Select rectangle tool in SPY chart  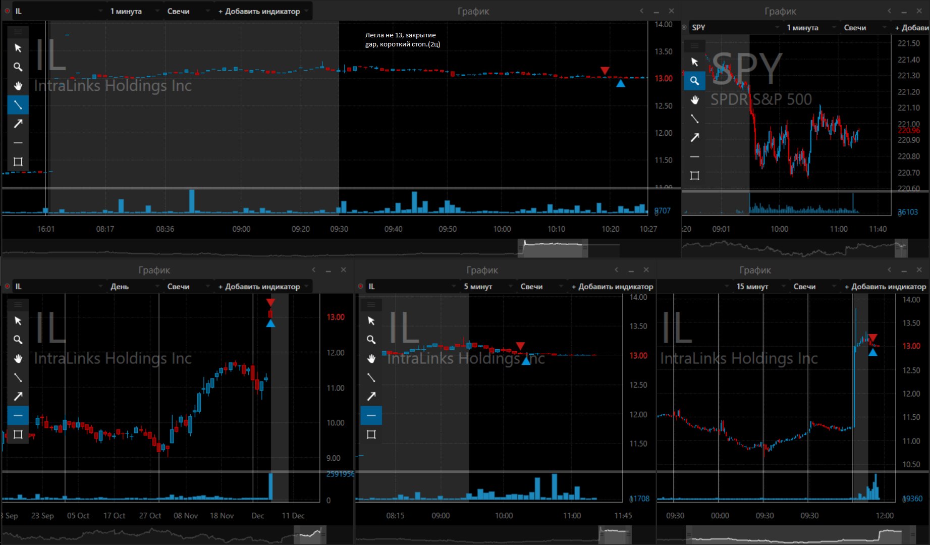click(695, 176)
